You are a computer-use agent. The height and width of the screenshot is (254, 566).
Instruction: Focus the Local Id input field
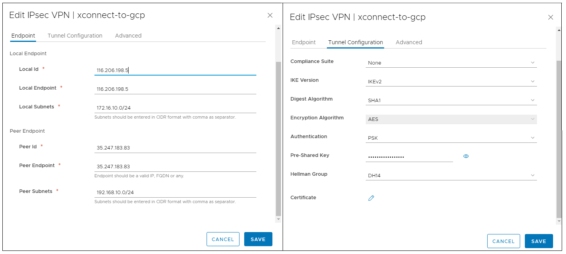(x=175, y=70)
